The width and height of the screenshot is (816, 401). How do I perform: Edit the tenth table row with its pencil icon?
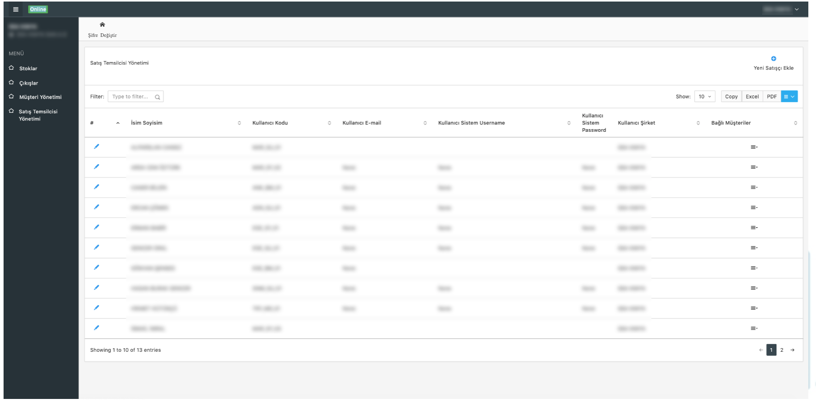[96, 328]
